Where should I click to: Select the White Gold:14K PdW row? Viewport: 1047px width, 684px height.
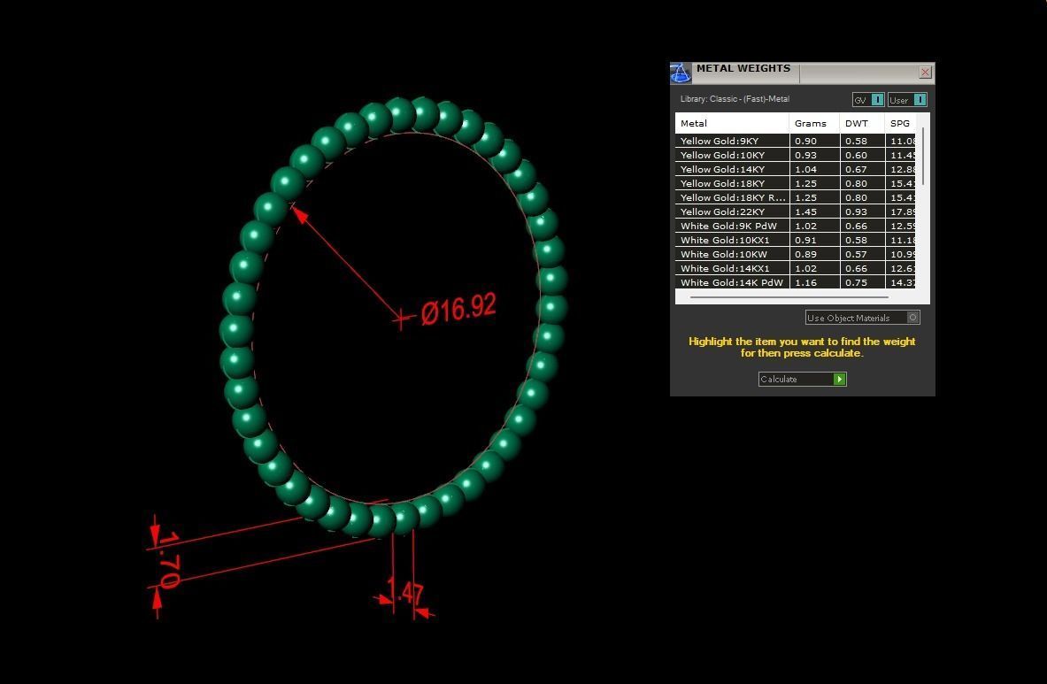(x=795, y=282)
